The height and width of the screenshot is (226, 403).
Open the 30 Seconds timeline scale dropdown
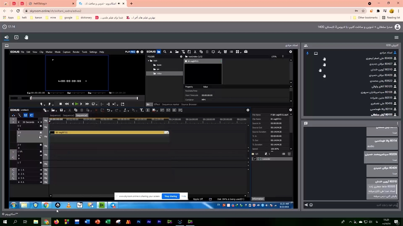tap(38, 122)
